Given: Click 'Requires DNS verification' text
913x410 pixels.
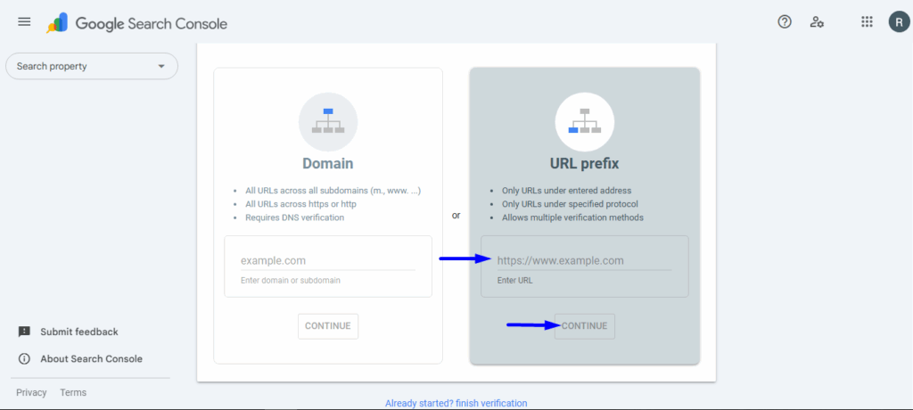Looking at the screenshot, I should (294, 217).
